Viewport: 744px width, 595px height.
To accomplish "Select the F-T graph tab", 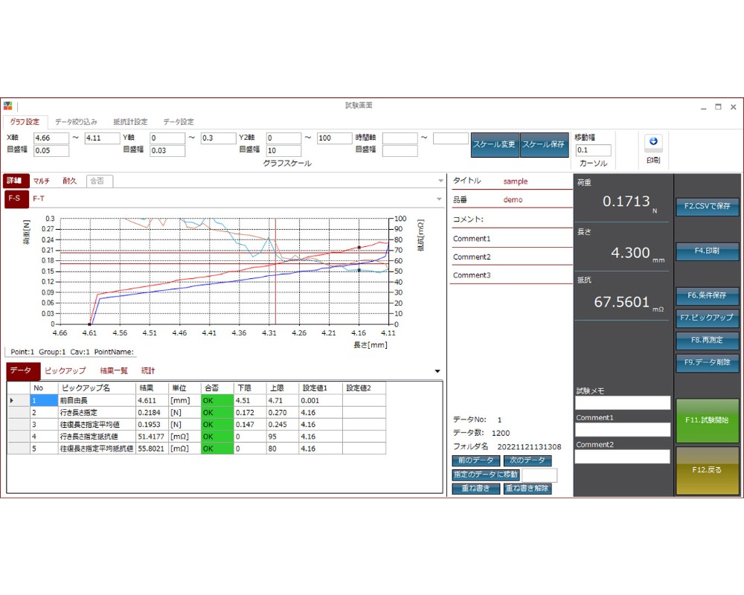I will click(x=39, y=199).
